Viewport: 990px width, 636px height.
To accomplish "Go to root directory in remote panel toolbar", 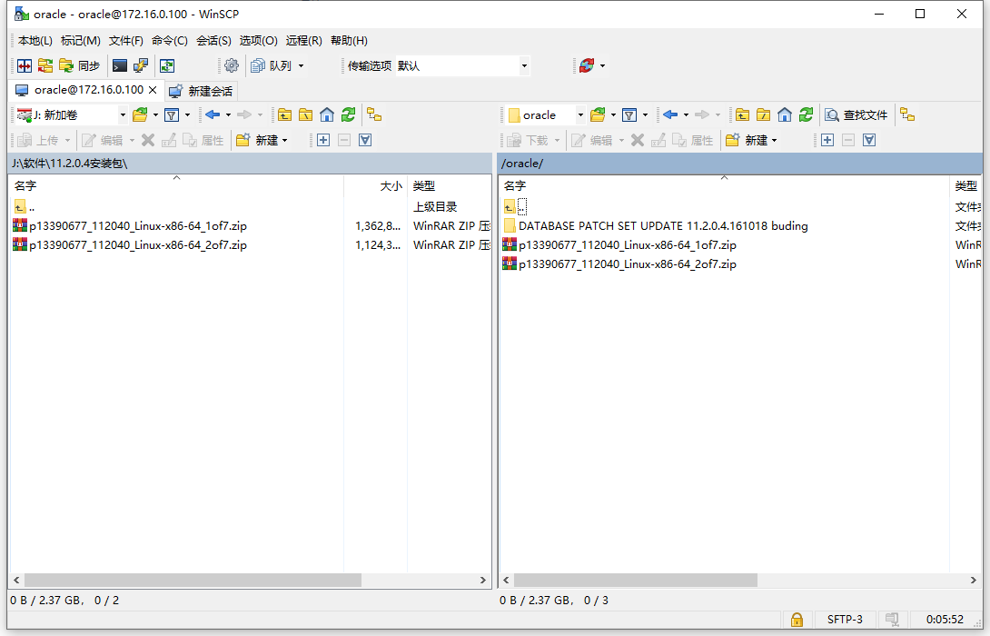I will tap(763, 115).
